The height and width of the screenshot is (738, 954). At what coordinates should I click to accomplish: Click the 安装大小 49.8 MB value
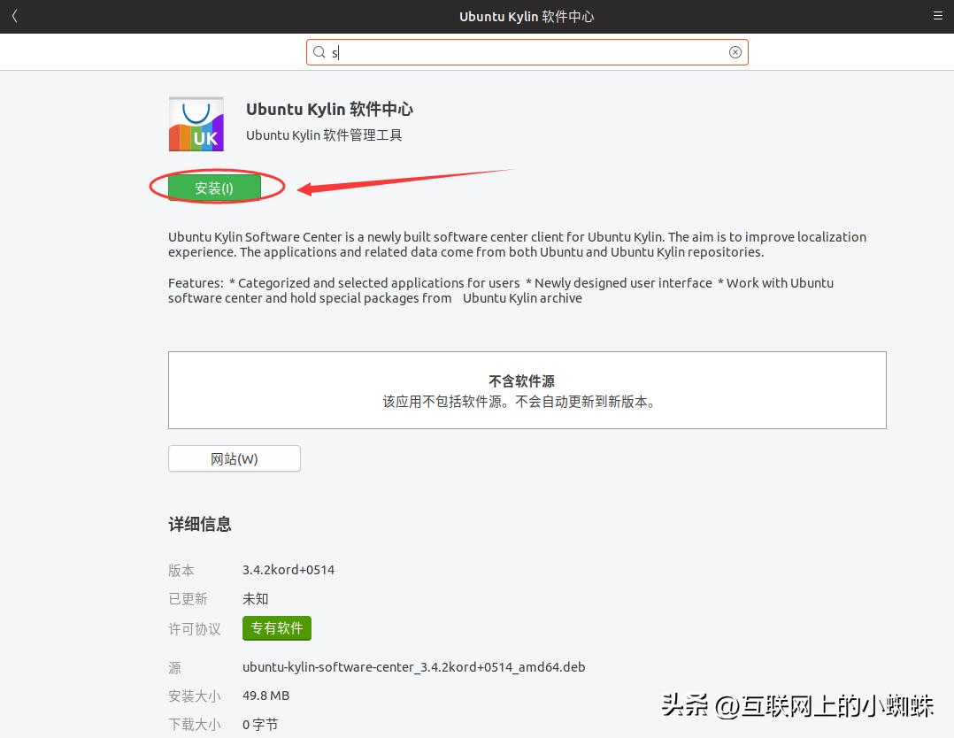click(x=265, y=696)
